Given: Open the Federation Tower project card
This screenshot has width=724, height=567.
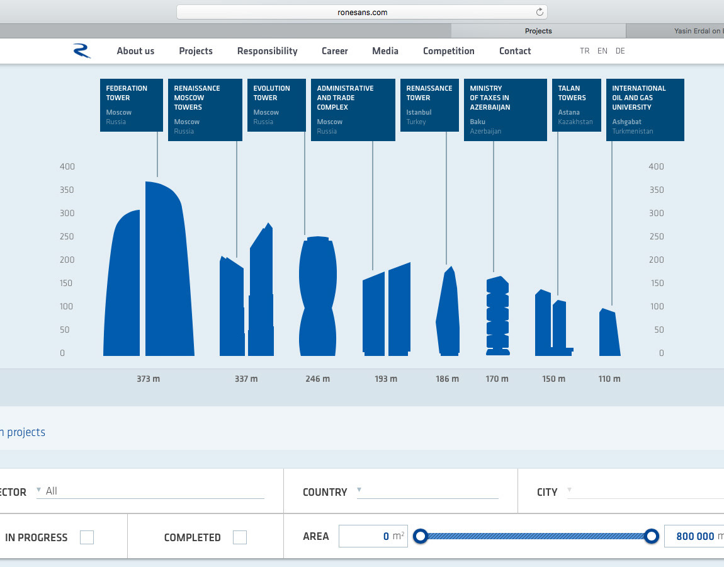Looking at the screenshot, I should [132, 105].
